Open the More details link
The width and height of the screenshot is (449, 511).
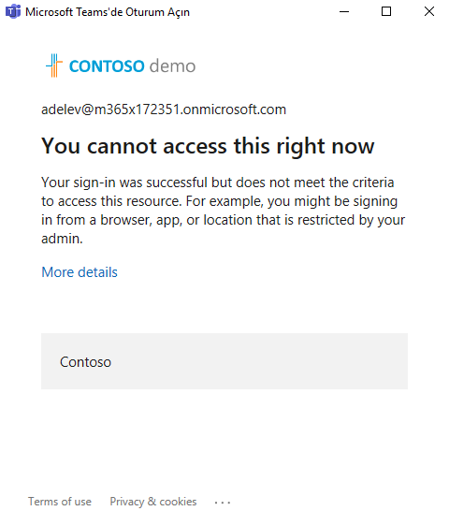[x=80, y=272]
